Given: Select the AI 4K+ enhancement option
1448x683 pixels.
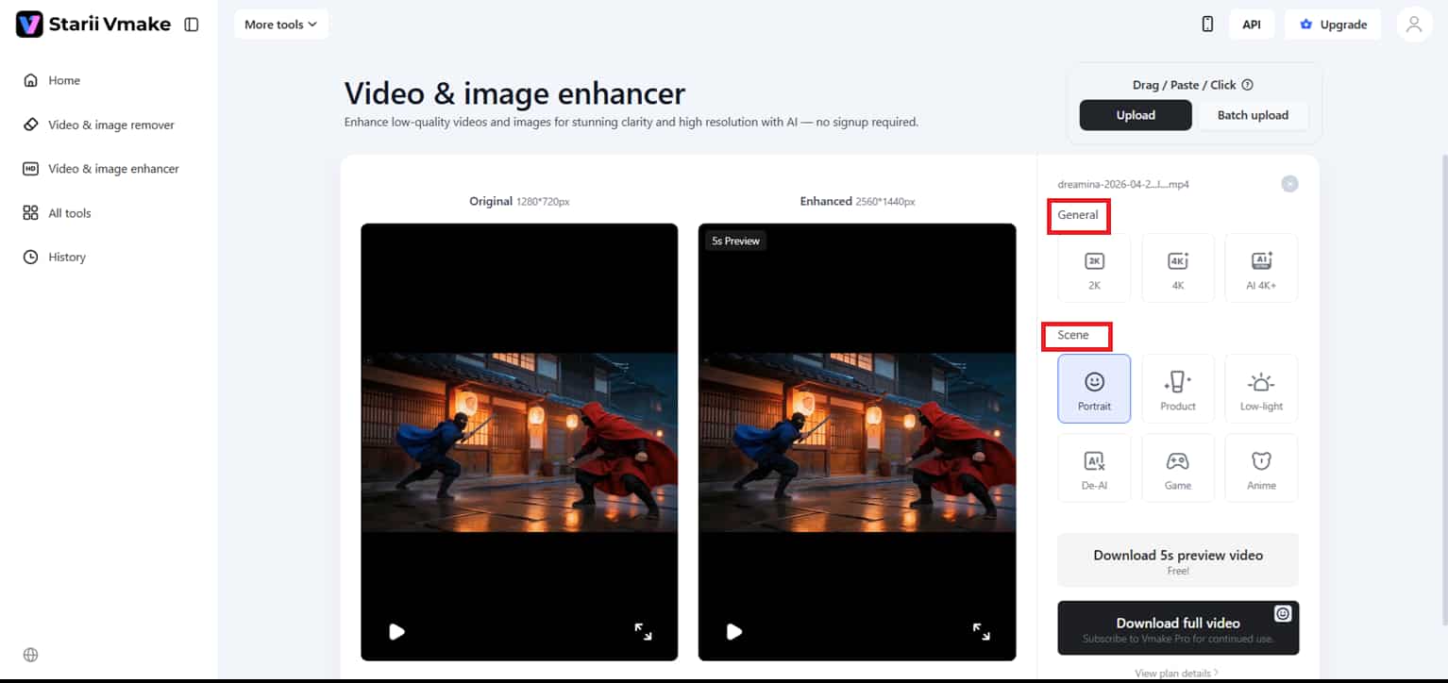Looking at the screenshot, I should coord(1262,268).
